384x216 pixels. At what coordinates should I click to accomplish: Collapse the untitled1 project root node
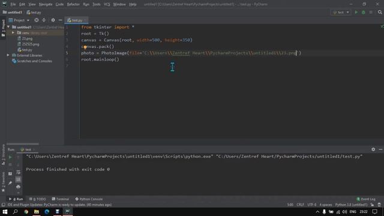[8, 27]
